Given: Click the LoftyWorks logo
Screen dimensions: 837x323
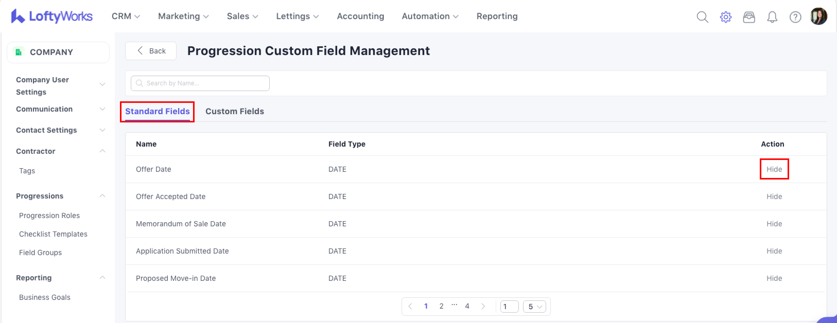Looking at the screenshot, I should 52,16.
